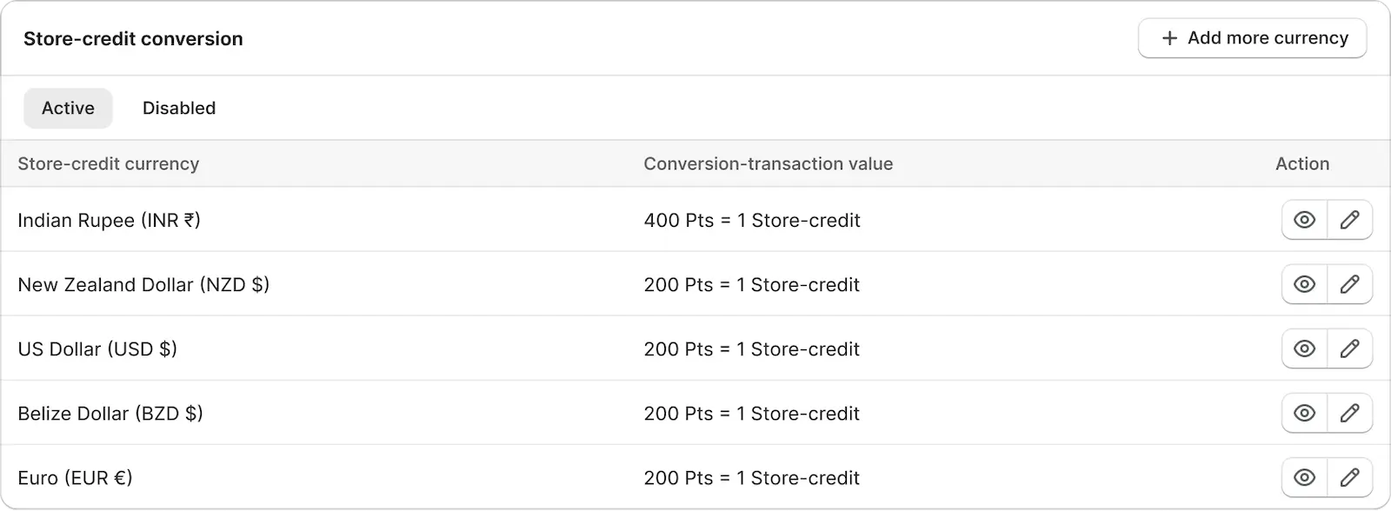Click the Conversion-transaction value column header
This screenshot has height=511, width=1391.
768,163
